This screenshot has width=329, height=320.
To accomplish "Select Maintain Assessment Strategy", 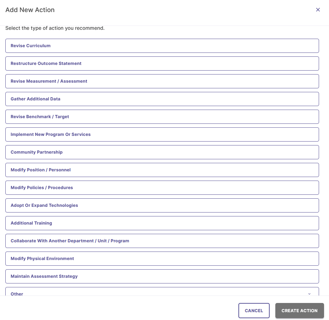I will coord(162,276).
